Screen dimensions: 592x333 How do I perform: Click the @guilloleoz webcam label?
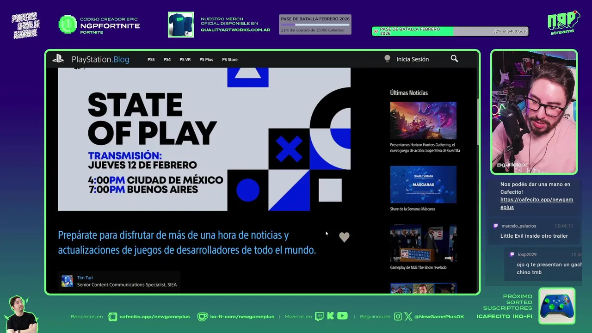[x=512, y=165]
